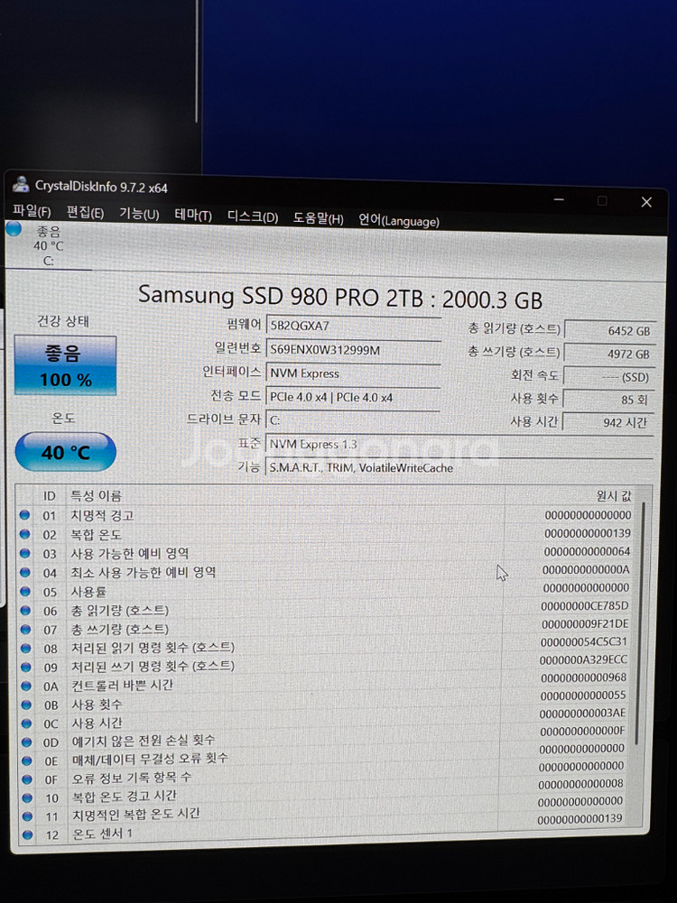Select the attribute name 온도 센서 1
The image size is (677, 903).
click(x=102, y=834)
